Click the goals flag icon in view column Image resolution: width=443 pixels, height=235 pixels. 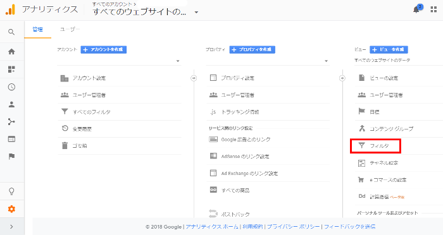pyautogui.click(x=361, y=111)
